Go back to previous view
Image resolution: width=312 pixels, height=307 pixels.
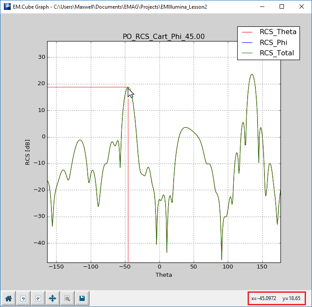(x=23, y=298)
